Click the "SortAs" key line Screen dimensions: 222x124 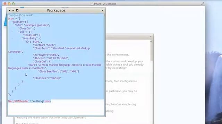tap(45, 45)
